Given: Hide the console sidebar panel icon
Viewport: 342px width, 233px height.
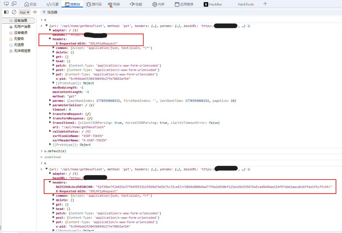Looking at the screenshot, I should point(6,12).
